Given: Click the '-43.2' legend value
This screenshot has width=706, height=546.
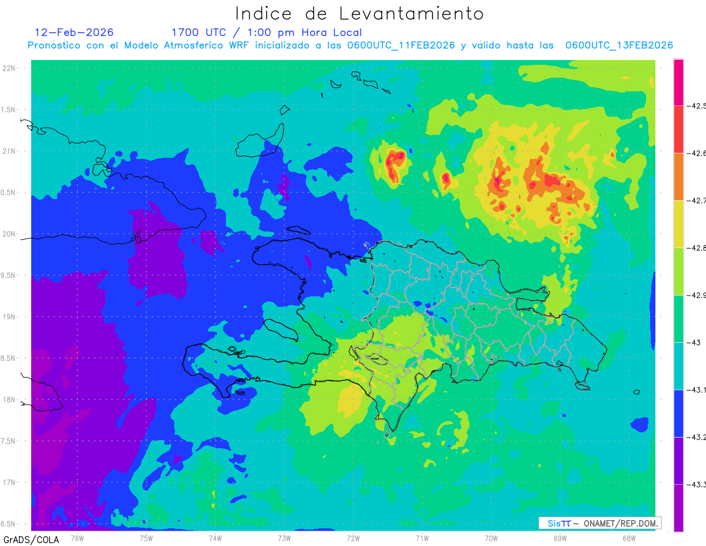Looking at the screenshot, I should [696, 437].
